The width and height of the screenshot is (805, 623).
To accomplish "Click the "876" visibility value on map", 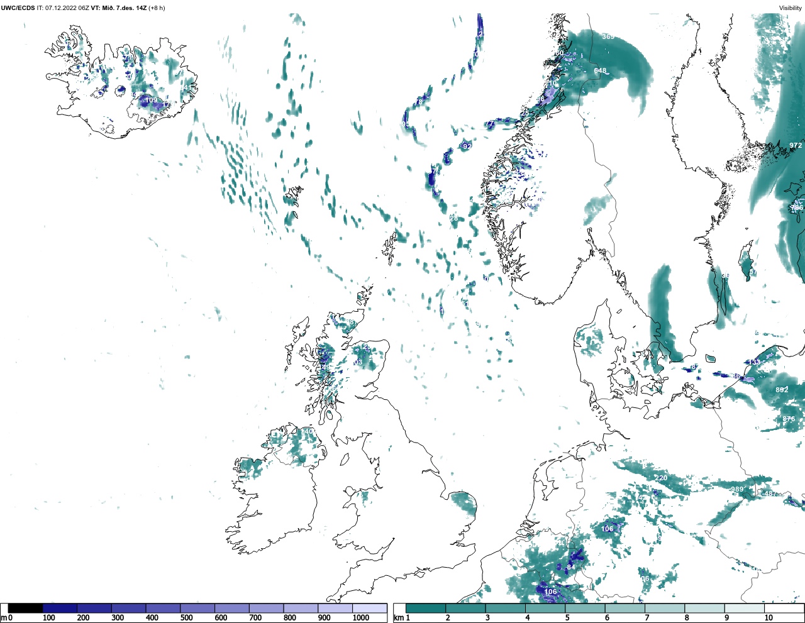I will (789, 419).
